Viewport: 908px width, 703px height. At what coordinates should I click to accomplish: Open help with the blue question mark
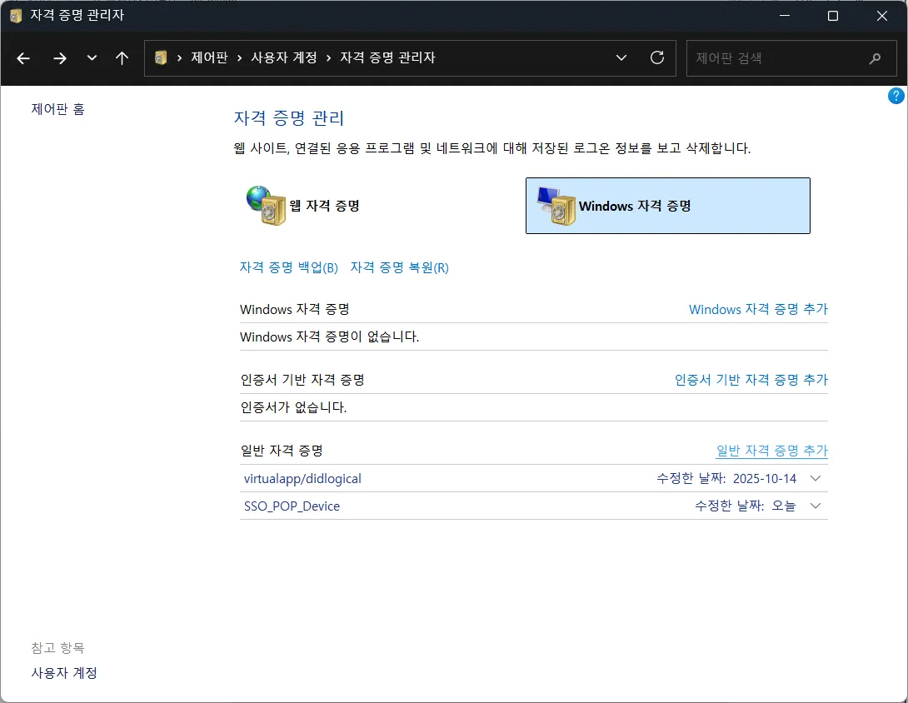(x=896, y=96)
